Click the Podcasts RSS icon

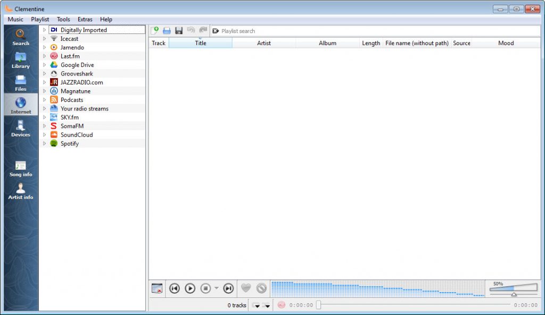(54, 99)
